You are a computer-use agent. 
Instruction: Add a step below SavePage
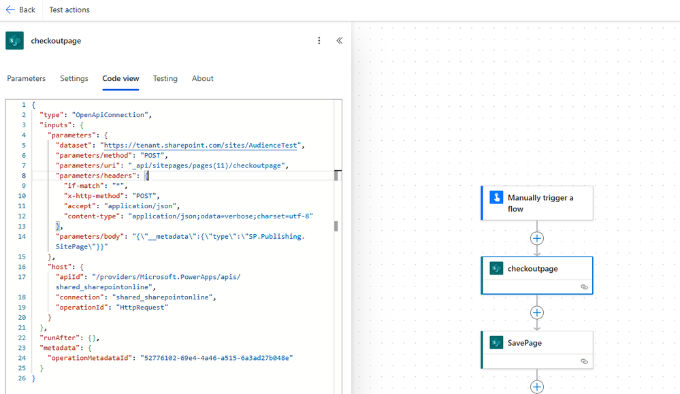pyautogui.click(x=537, y=387)
